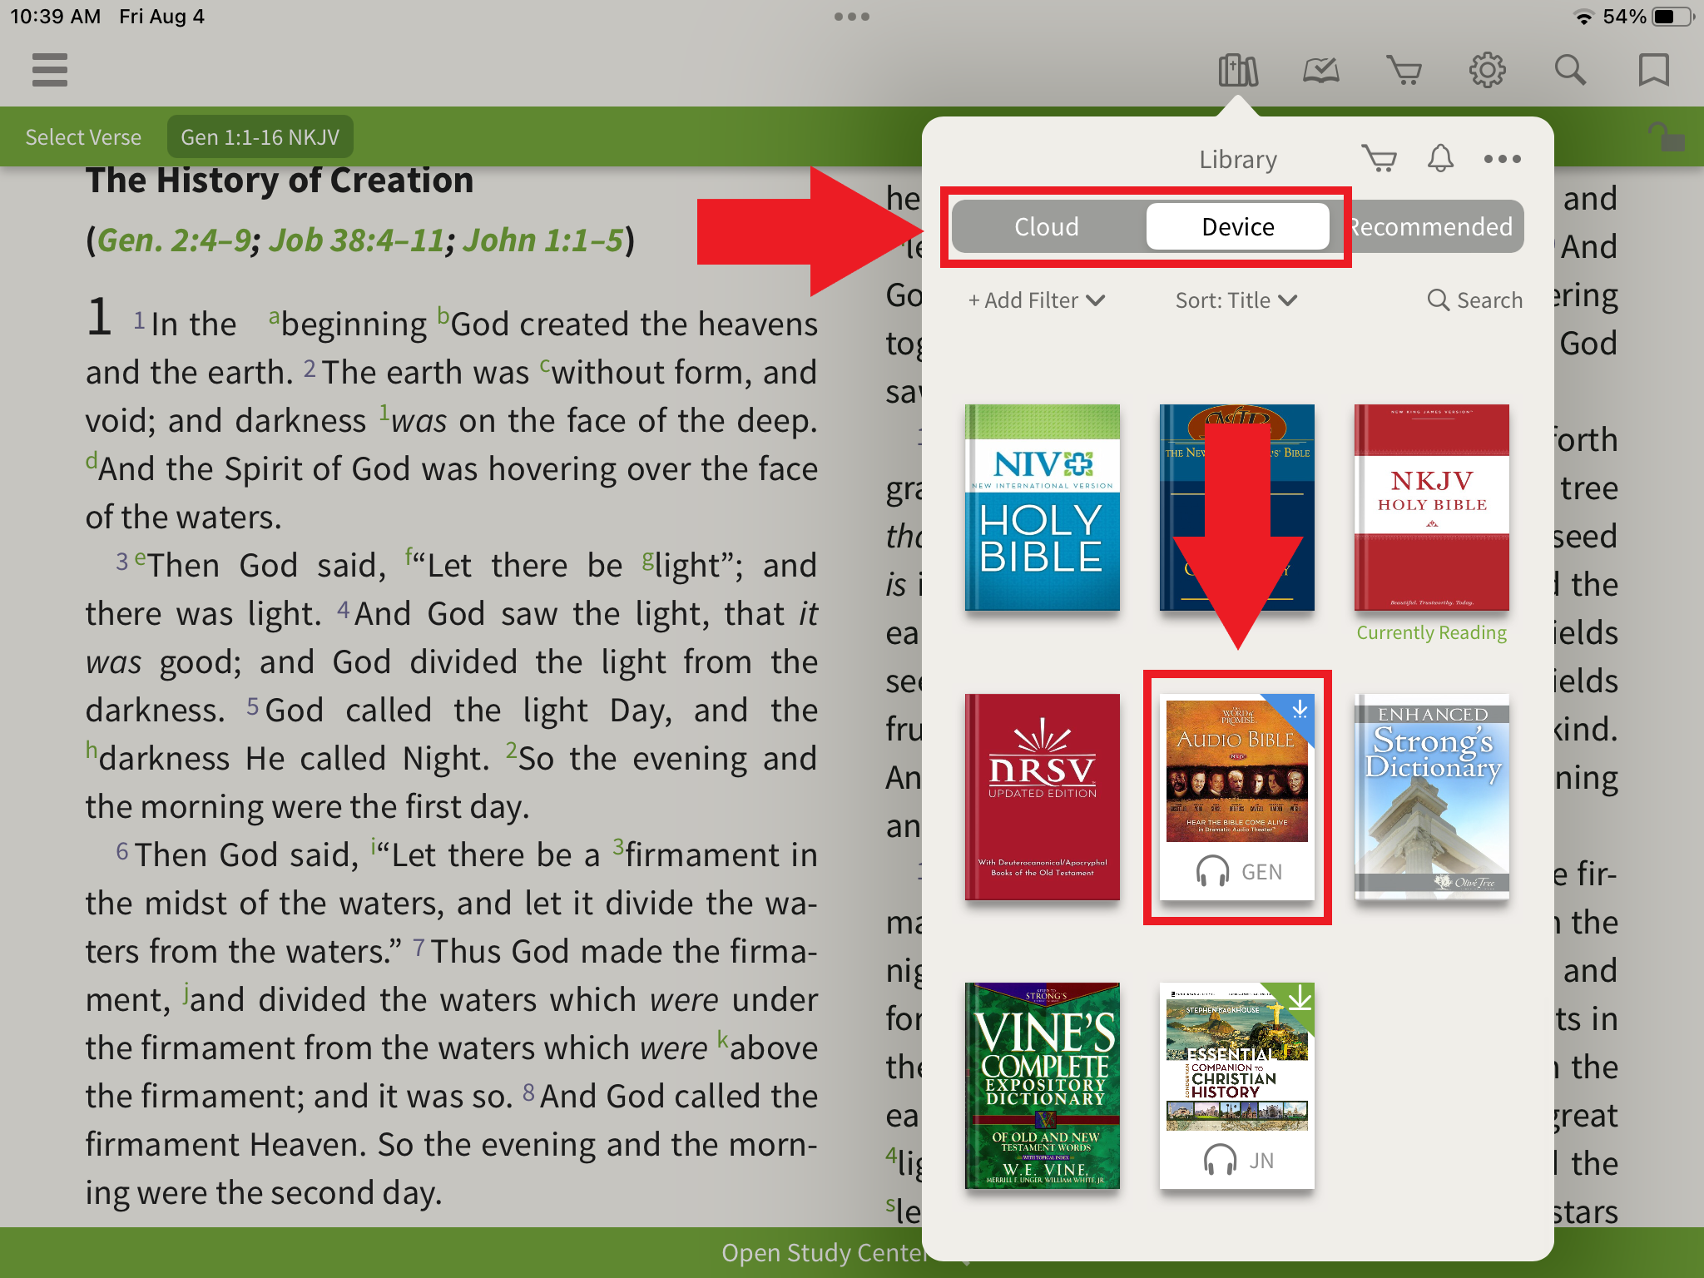
Task: Tap the battery indicator
Action: tap(1672, 17)
